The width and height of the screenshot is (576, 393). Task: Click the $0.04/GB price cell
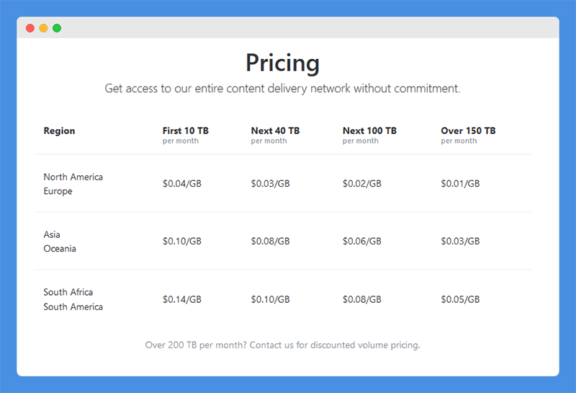182,184
